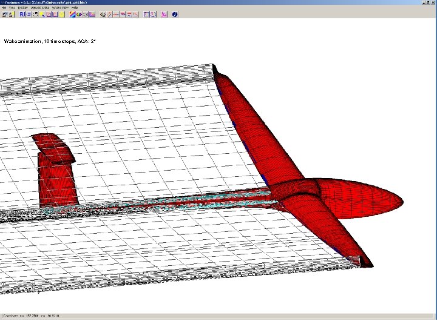
Task: Click the rainbow diagonal stripes color icon
Action: coord(72,14)
